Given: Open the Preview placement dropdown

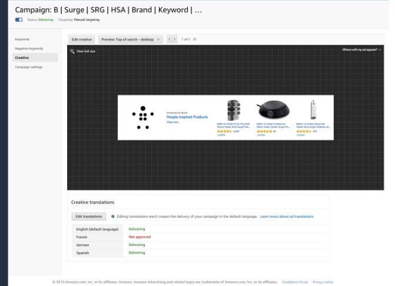Looking at the screenshot, I should 130,40.
